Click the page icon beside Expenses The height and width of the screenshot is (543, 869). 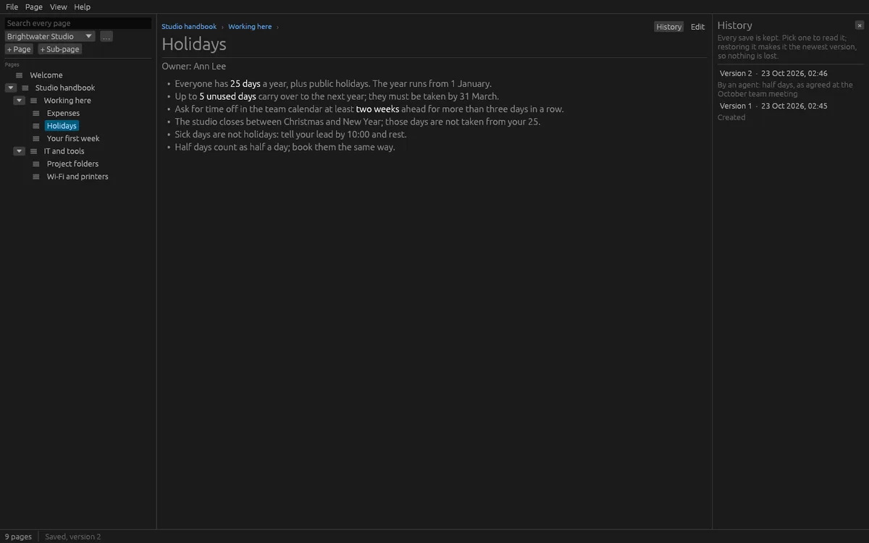point(36,113)
